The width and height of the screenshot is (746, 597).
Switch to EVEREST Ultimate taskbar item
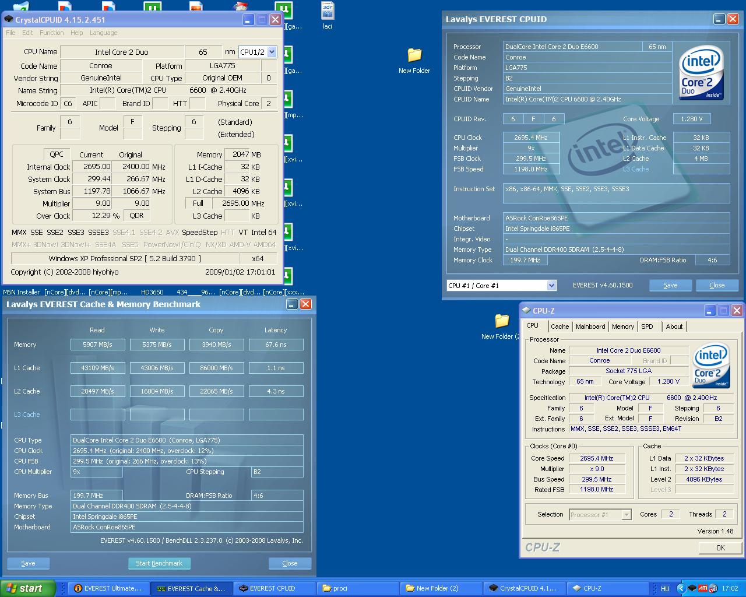pos(108,589)
